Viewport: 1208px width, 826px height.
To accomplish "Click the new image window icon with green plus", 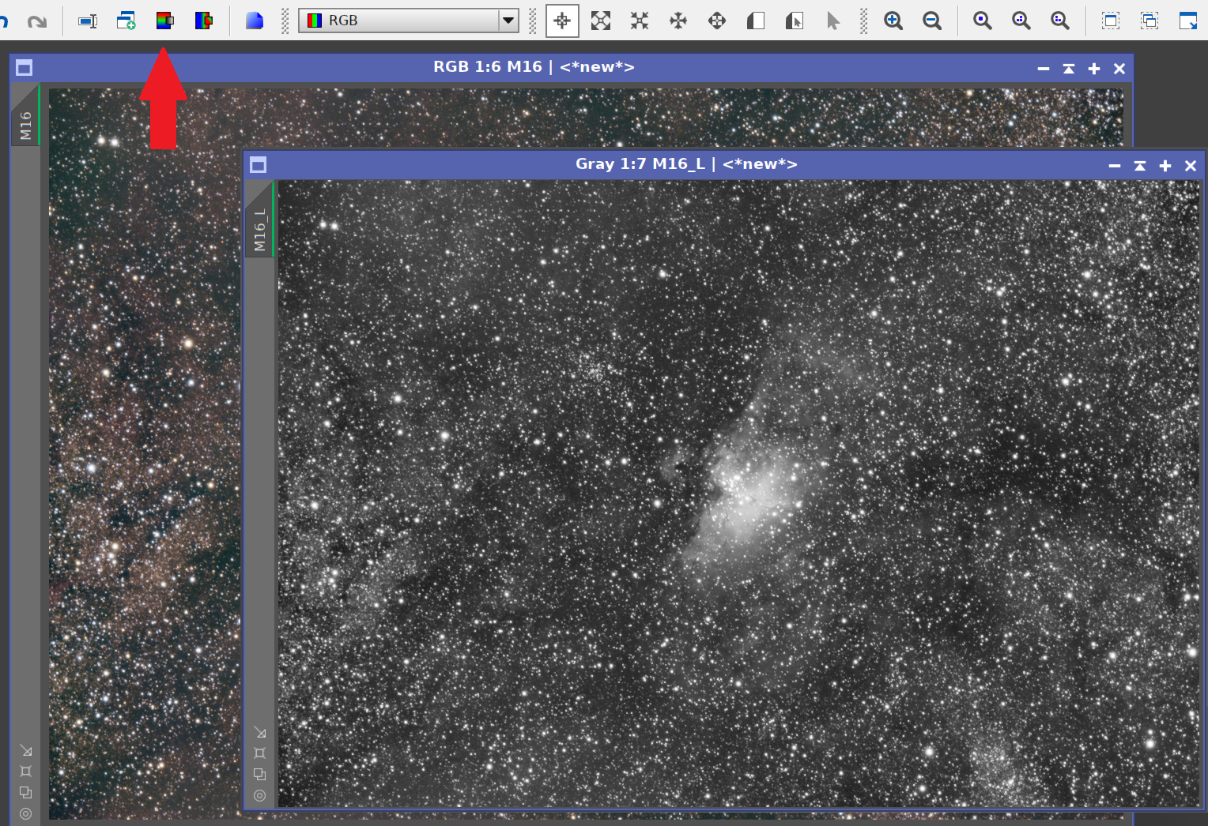I will (126, 21).
